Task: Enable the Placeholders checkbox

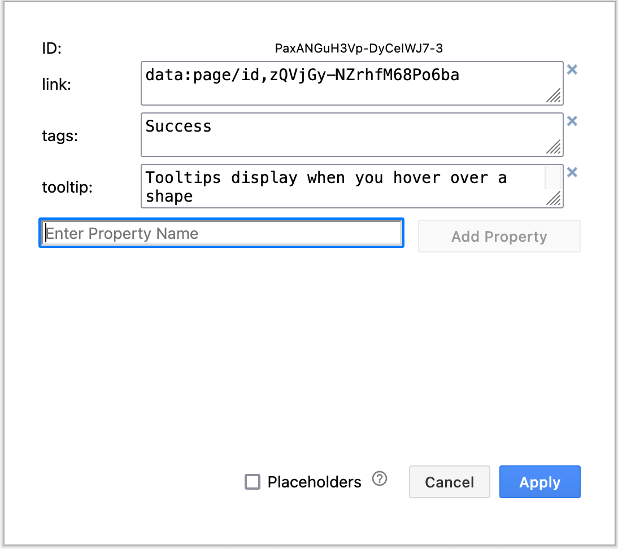Action: point(252,482)
